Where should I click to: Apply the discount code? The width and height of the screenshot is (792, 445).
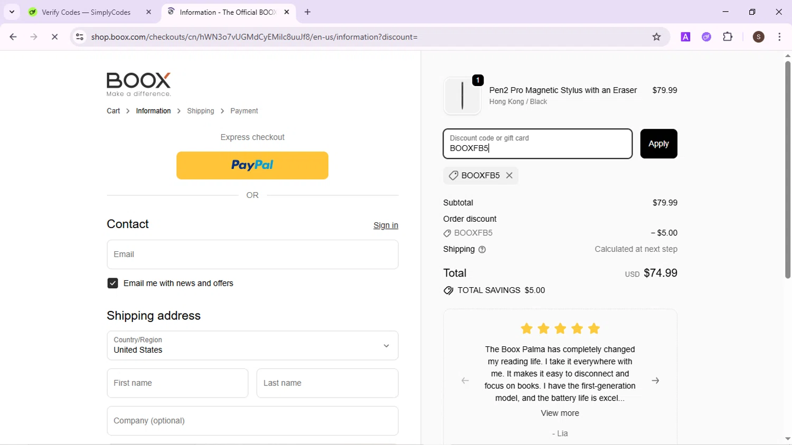point(658,144)
